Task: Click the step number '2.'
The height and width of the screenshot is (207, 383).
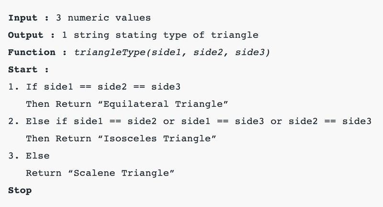Action: point(14,121)
